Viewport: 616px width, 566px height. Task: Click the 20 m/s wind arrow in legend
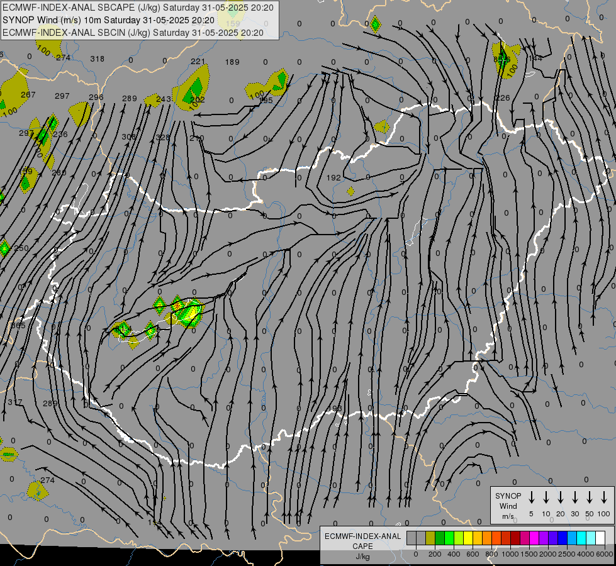coord(561,497)
